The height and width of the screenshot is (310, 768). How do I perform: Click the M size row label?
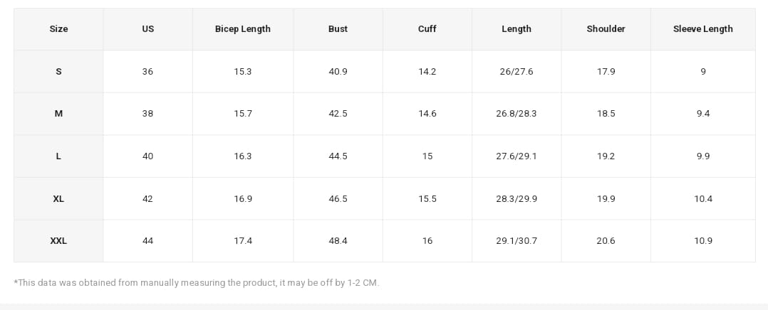coord(58,114)
